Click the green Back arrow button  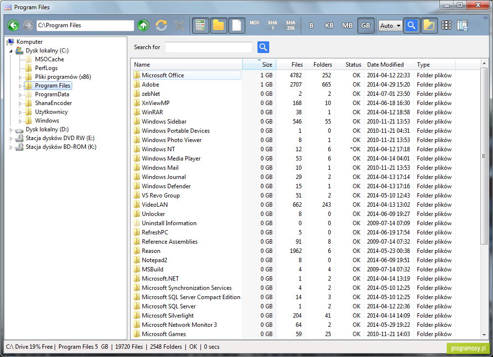point(13,25)
